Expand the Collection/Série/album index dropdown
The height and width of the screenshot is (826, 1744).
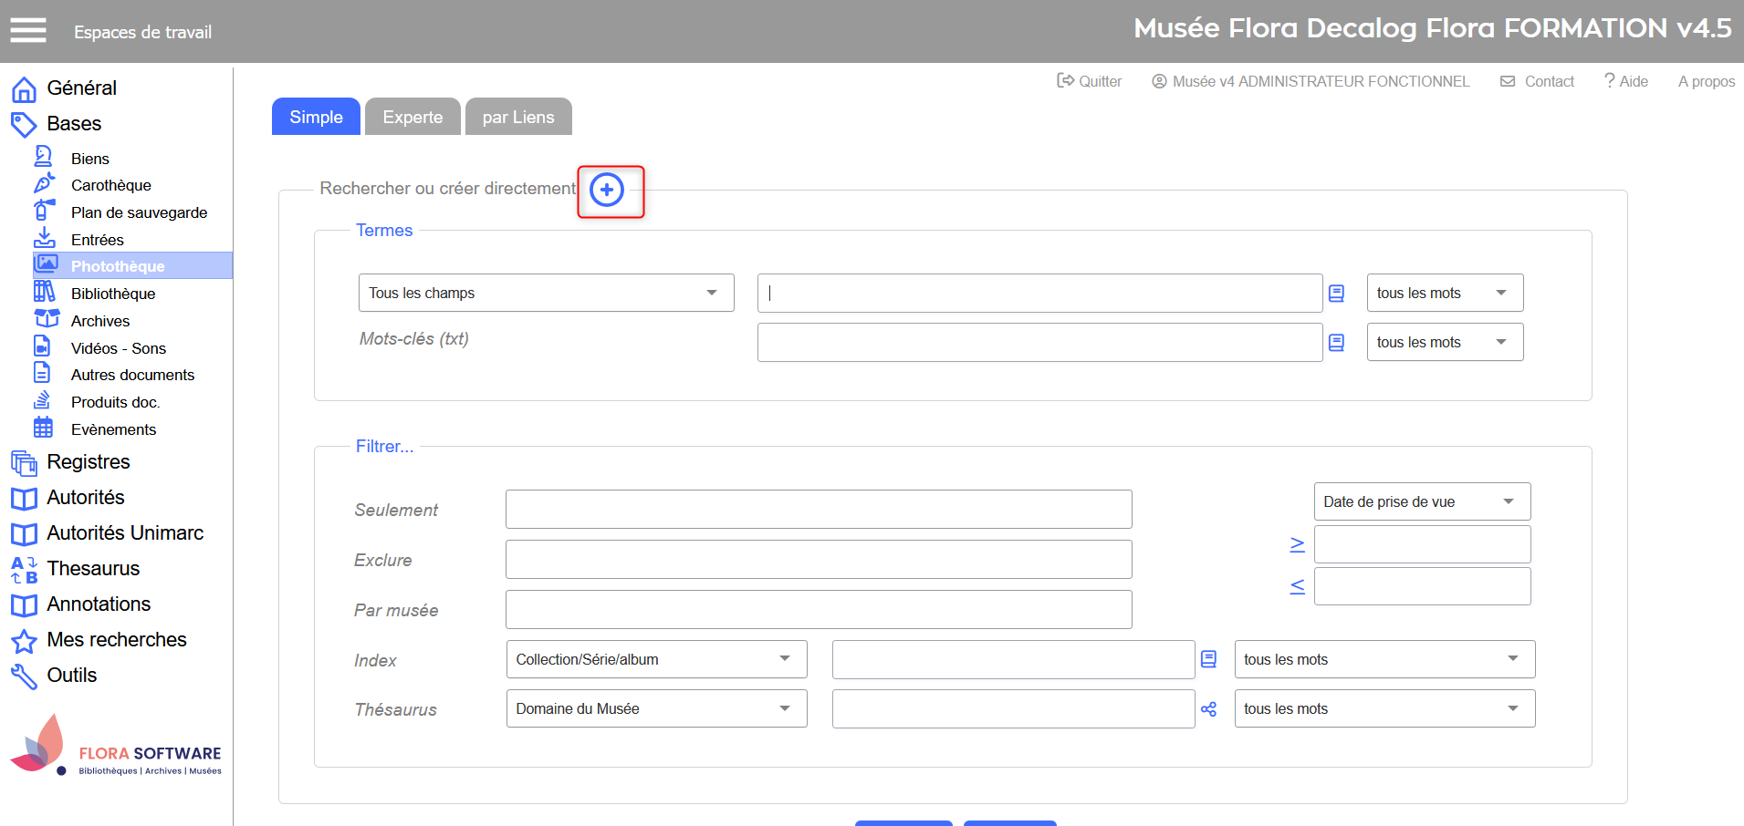pos(656,659)
